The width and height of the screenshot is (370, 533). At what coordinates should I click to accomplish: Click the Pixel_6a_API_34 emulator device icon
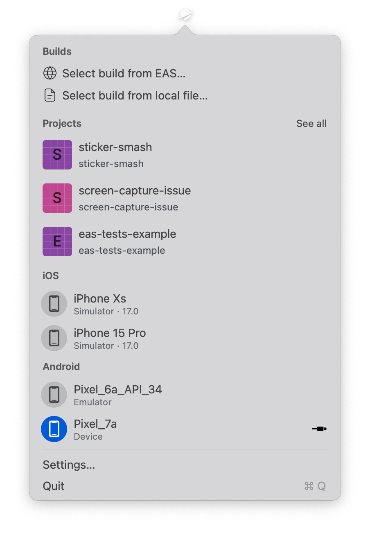point(54,395)
